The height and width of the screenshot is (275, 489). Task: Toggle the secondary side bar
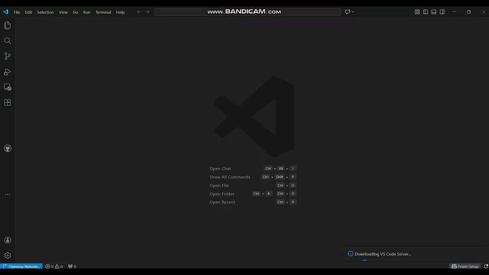click(x=442, y=12)
